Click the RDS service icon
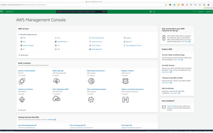Viewport: 213px width, 133px height. pyautogui.click(x=21, y=38)
